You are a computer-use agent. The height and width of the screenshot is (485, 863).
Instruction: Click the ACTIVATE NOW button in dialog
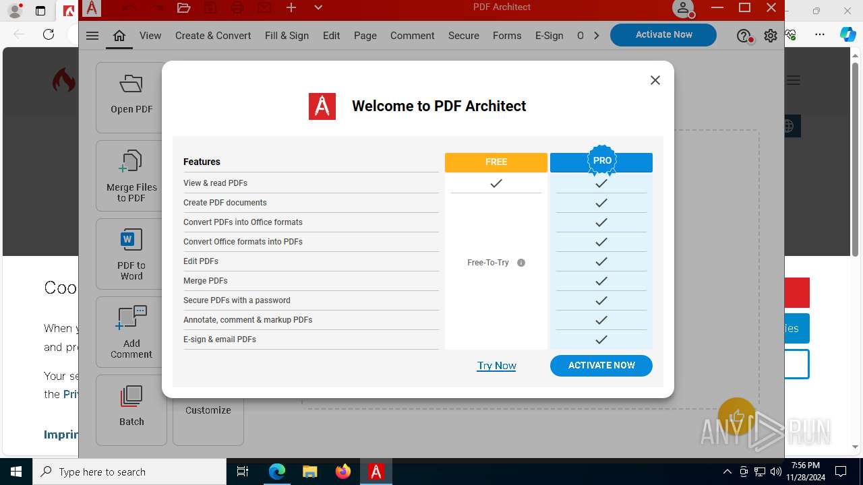(x=601, y=366)
